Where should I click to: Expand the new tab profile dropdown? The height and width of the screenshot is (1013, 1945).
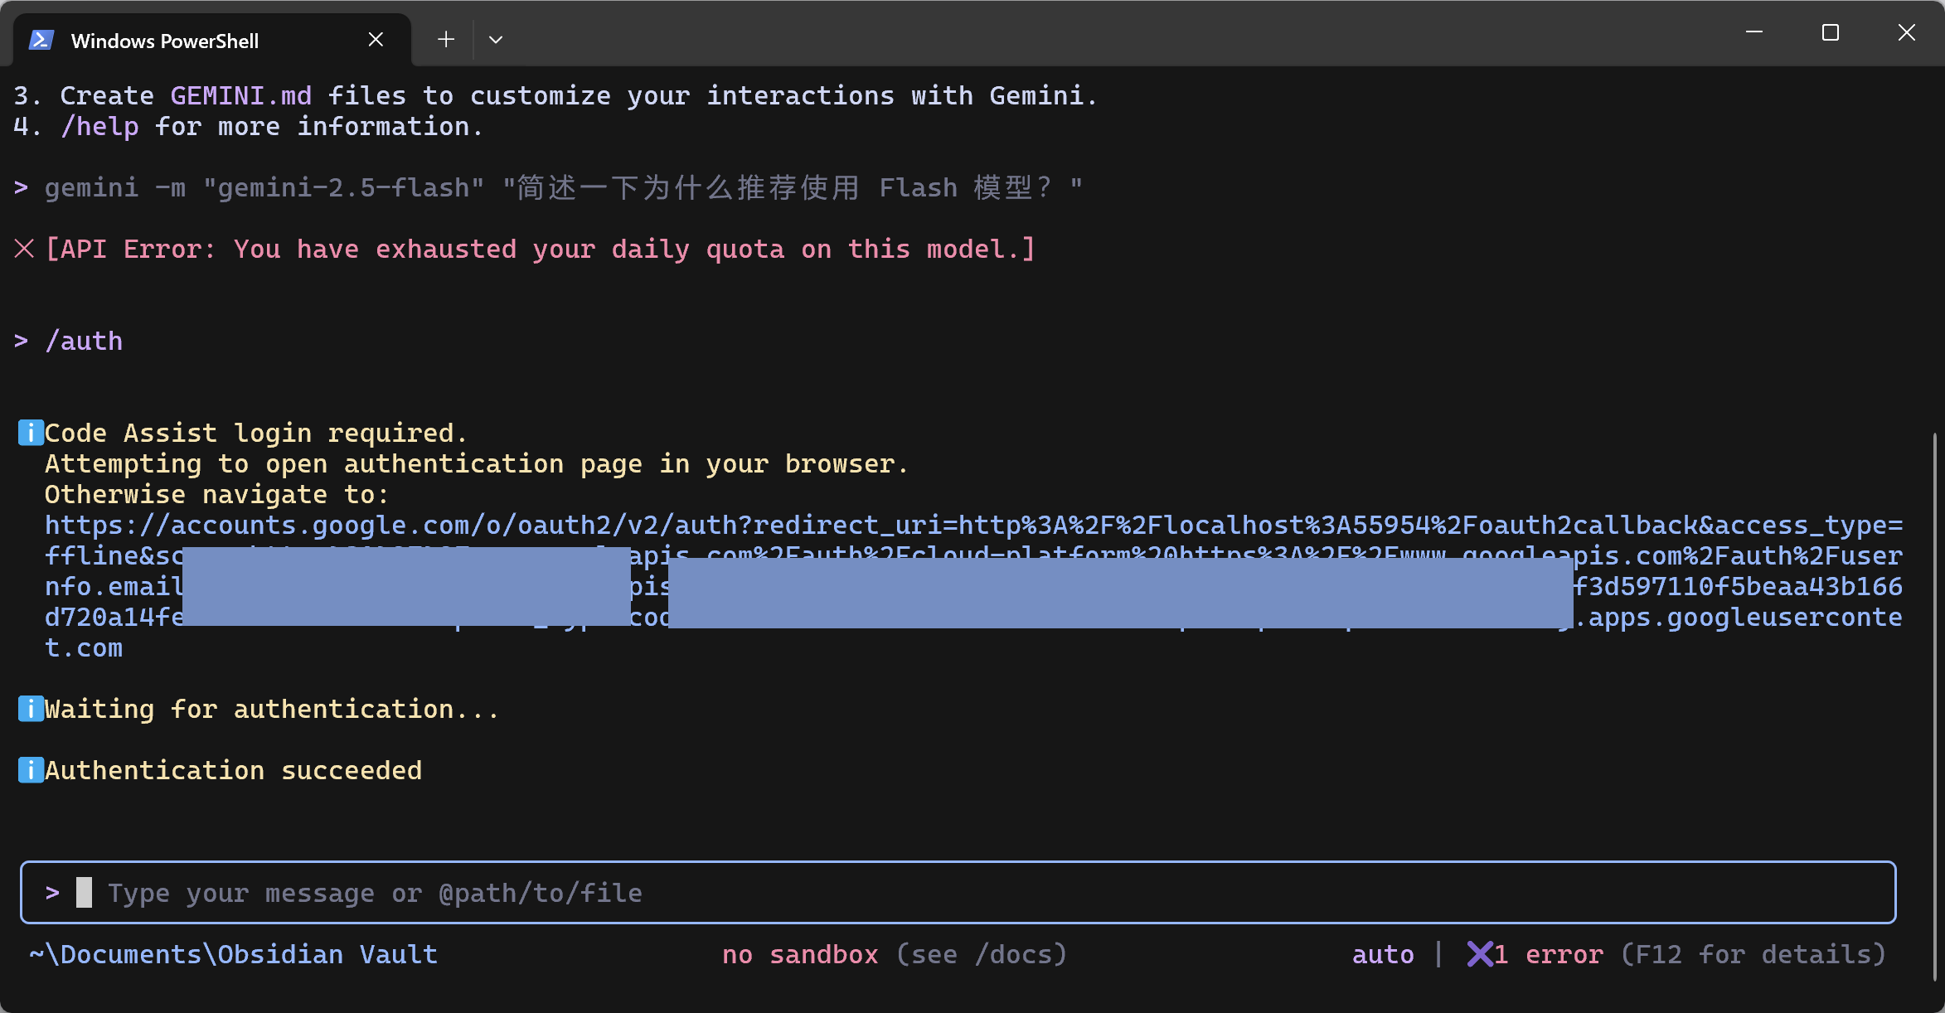(496, 40)
